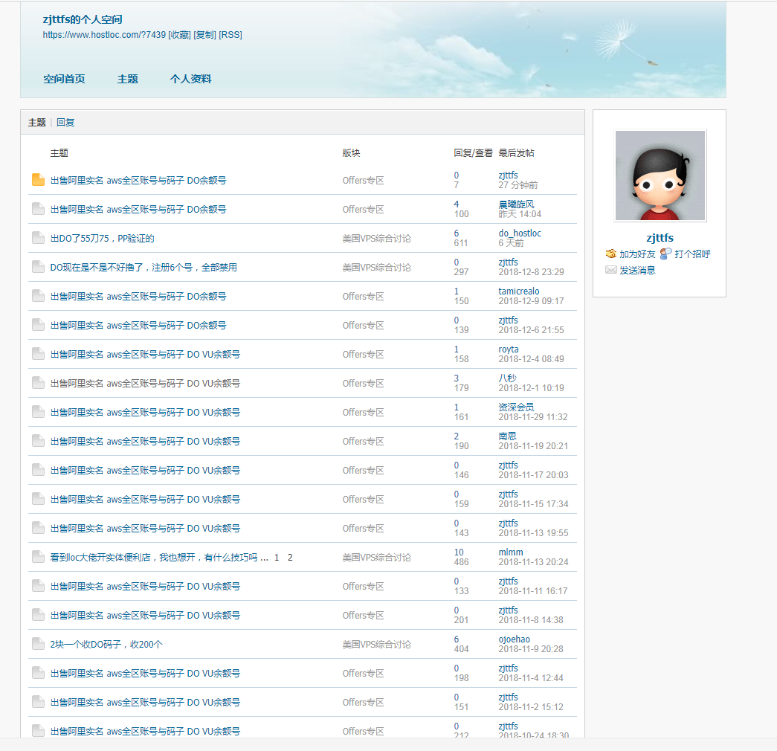
Task: Click Offers专区 board in first thread row
Action: click(364, 181)
